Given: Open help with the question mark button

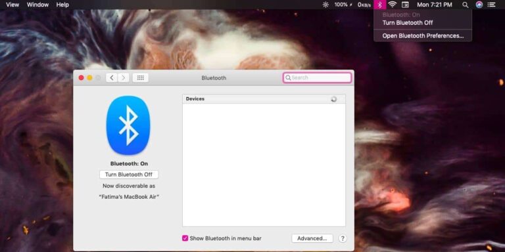Looking at the screenshot, I should point(343,238).
